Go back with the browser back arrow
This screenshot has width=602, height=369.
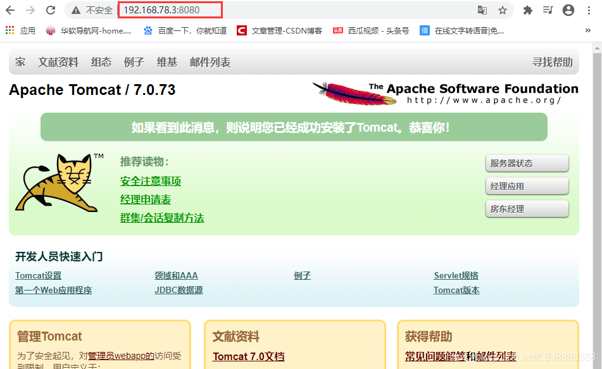coord(10,10)
